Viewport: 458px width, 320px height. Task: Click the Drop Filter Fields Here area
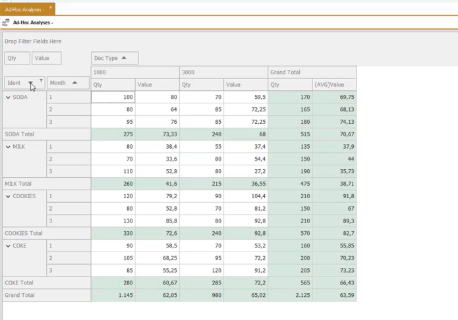point(33,41)
